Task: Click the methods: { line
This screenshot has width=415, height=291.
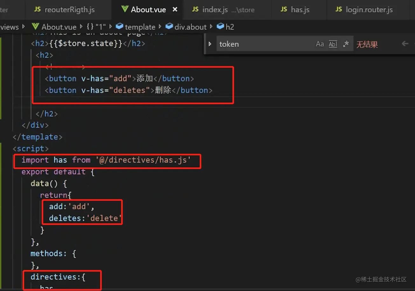Action: [x=53, y=254]
